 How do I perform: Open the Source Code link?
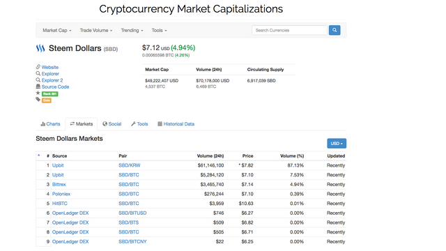56,86
